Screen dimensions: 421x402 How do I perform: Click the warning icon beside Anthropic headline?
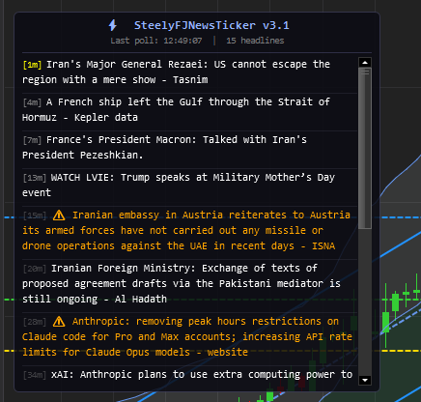59,321
